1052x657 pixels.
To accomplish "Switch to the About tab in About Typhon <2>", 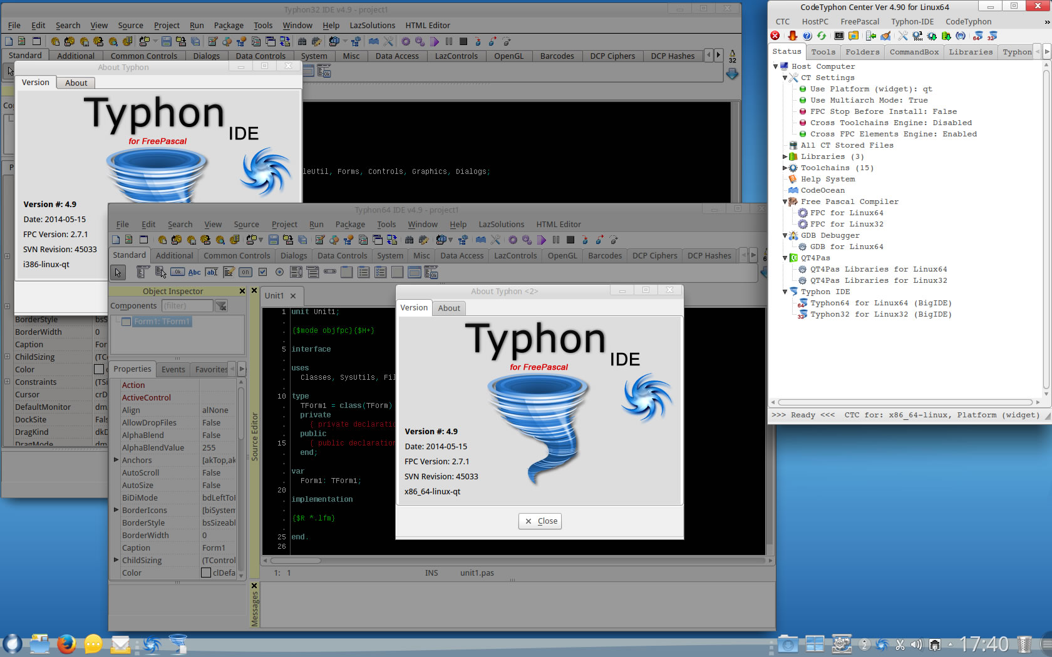I will [x=449, y=308].
